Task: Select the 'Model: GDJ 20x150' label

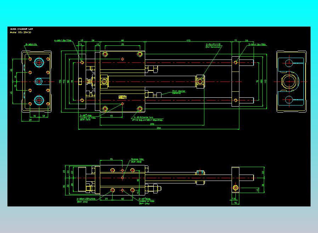Action: pos(21,33)
